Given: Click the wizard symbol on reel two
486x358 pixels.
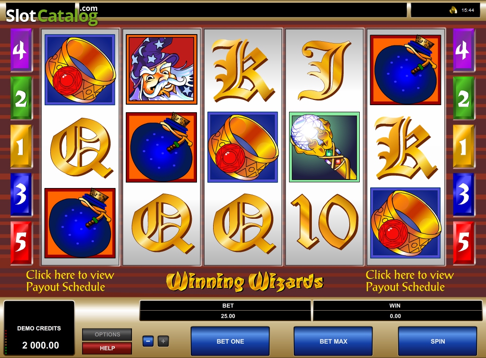Looking at the screenshot, I should coord(161,69).
